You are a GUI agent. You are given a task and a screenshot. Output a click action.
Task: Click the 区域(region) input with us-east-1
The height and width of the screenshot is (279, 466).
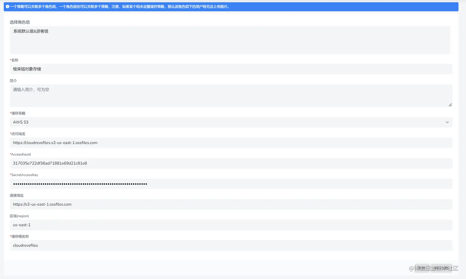(231, 225)
